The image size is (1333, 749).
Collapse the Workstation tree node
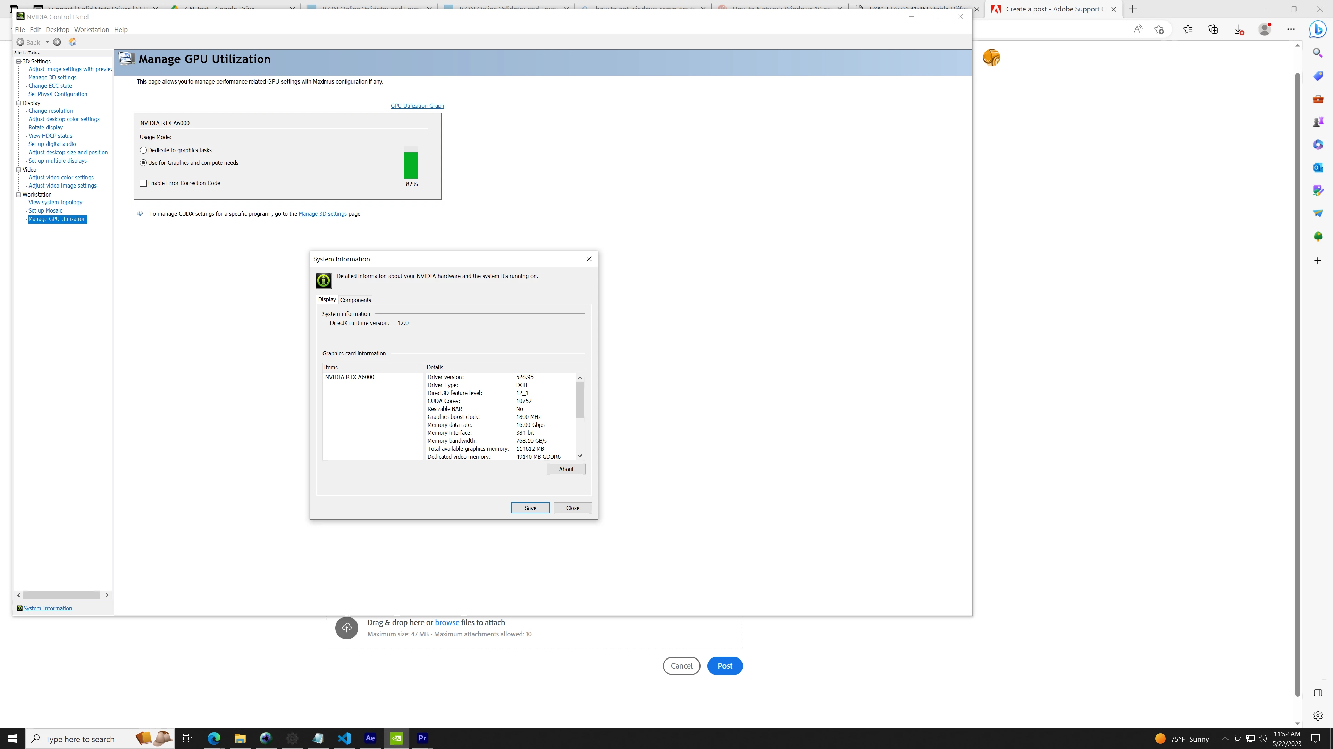coord(19,195)
